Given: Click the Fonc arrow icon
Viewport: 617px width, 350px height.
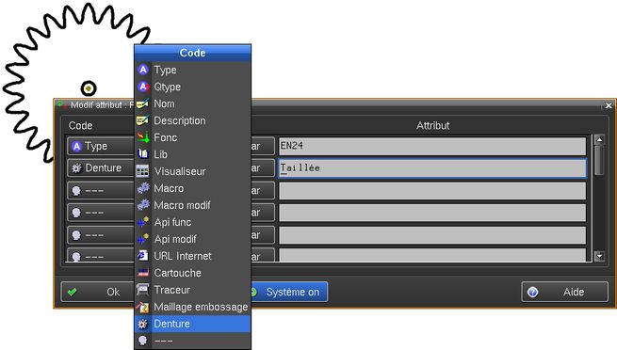Looking at the screenshot, I should click(x=143, y=137).
